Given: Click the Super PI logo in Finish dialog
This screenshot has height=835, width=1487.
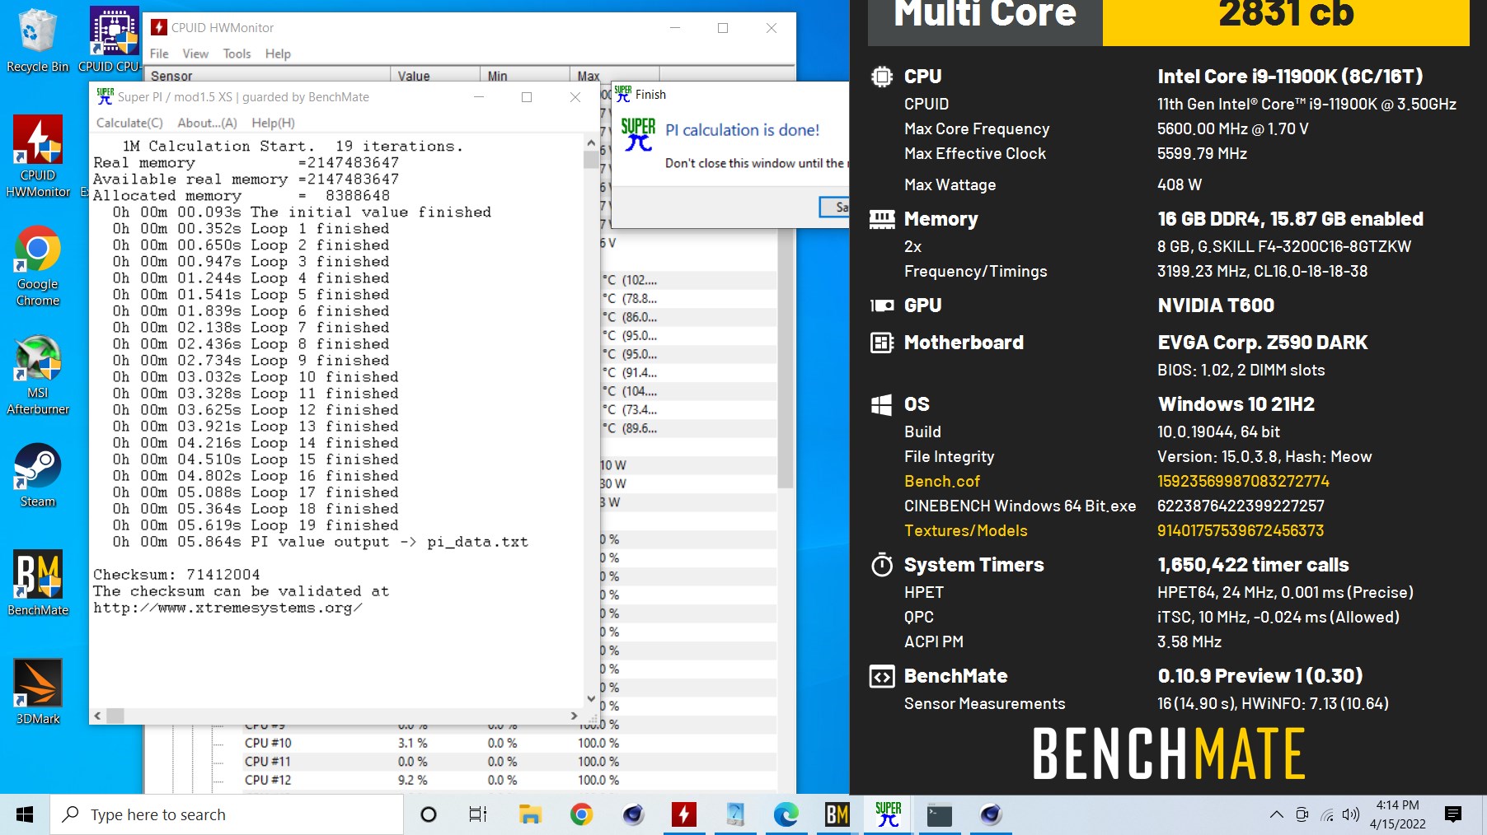Looking at the screenshot, I should coord(638,134).
